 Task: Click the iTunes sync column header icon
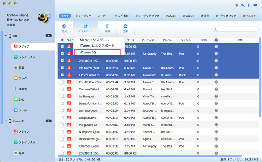pos(216,40)
